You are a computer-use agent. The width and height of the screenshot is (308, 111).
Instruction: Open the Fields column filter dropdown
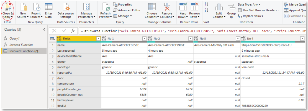[x=99, y=39]
